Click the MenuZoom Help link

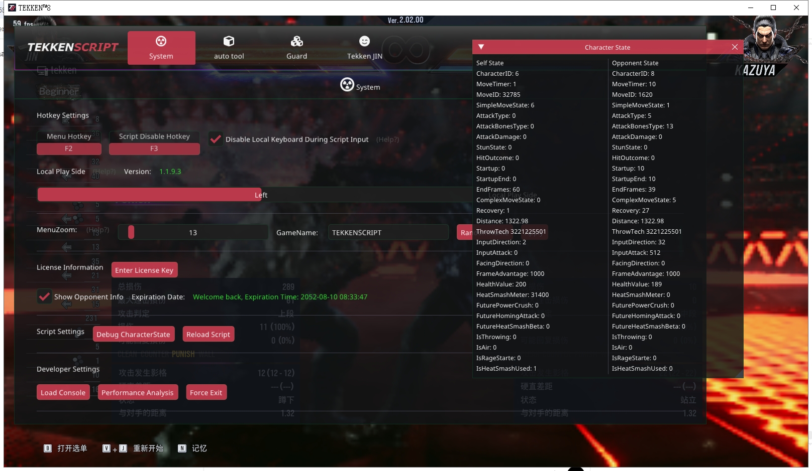[x=97, y=230]
